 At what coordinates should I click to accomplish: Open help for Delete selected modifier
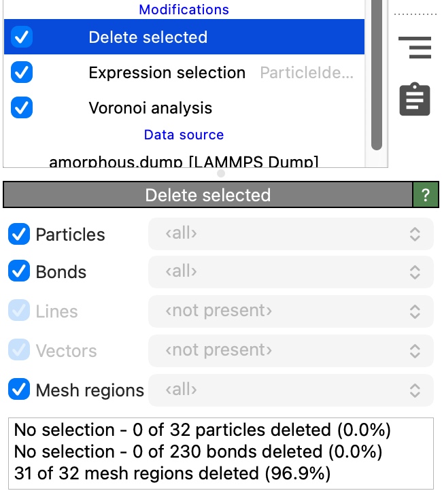coord(426,196)
